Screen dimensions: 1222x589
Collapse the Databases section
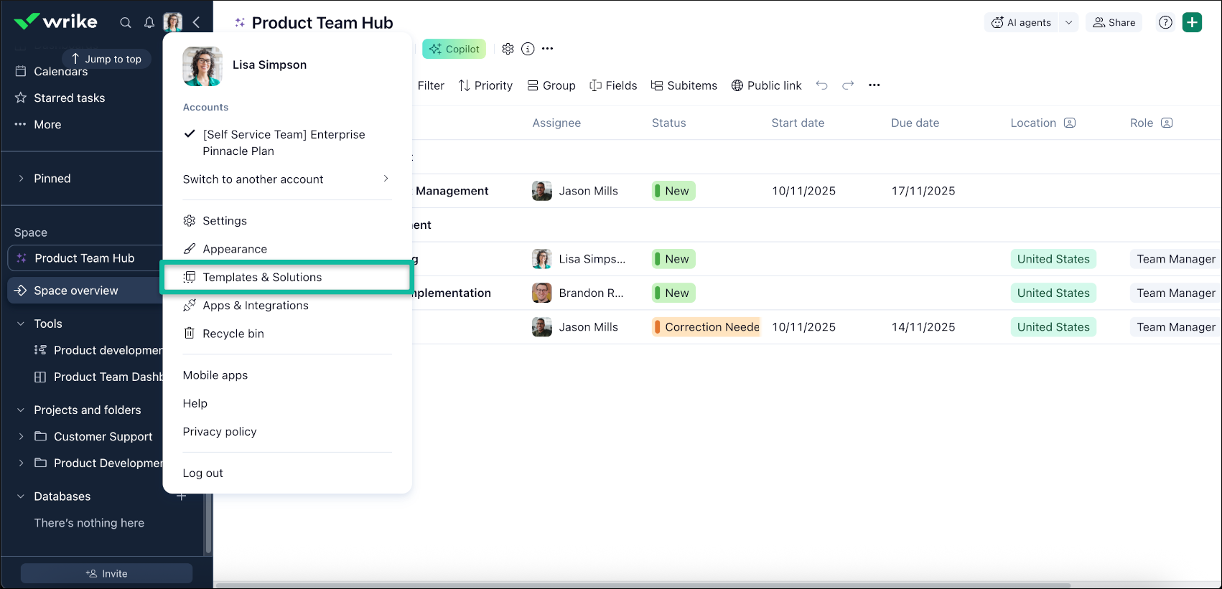pos(21,496)
